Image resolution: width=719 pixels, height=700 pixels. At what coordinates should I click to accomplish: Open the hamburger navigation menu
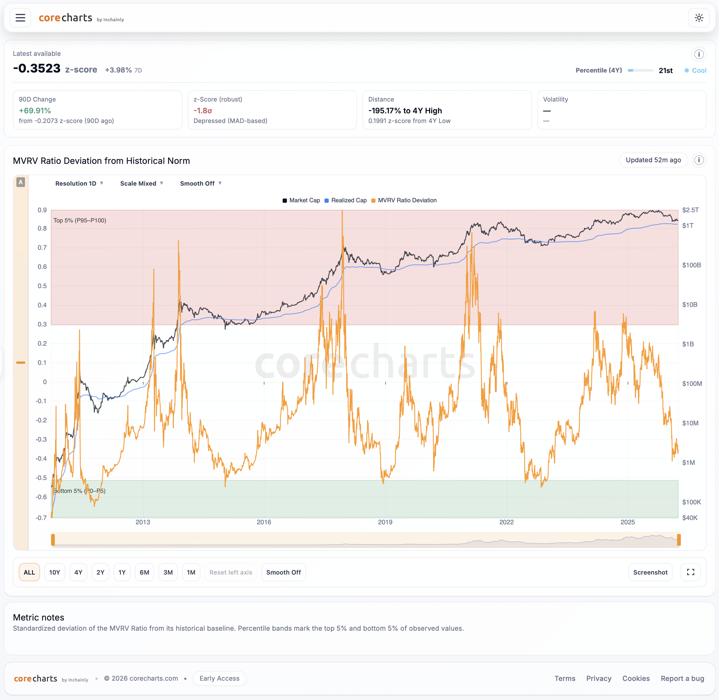point(20,17)
